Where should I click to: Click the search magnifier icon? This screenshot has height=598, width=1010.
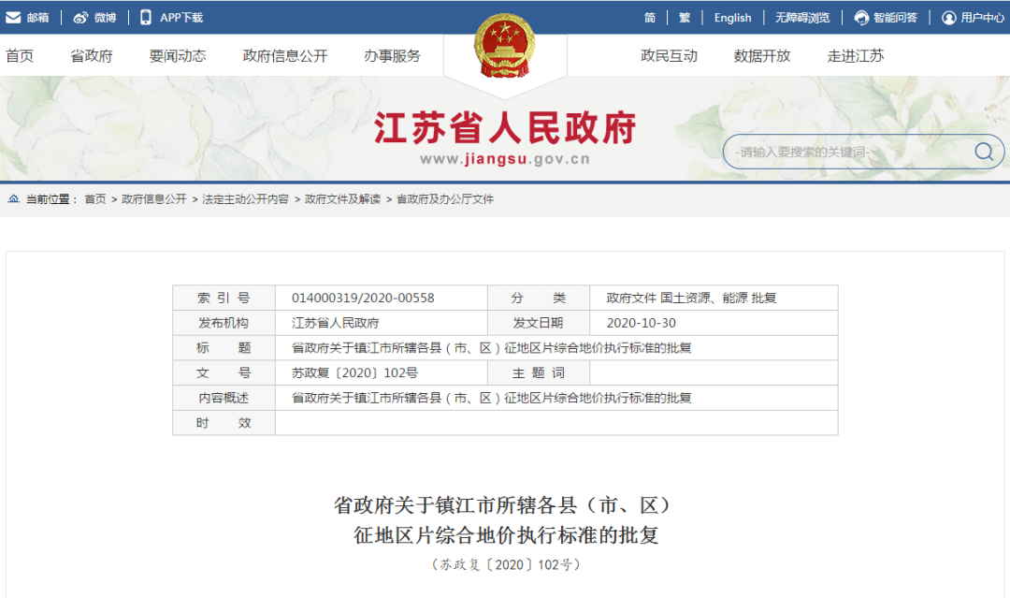(983, 151)
